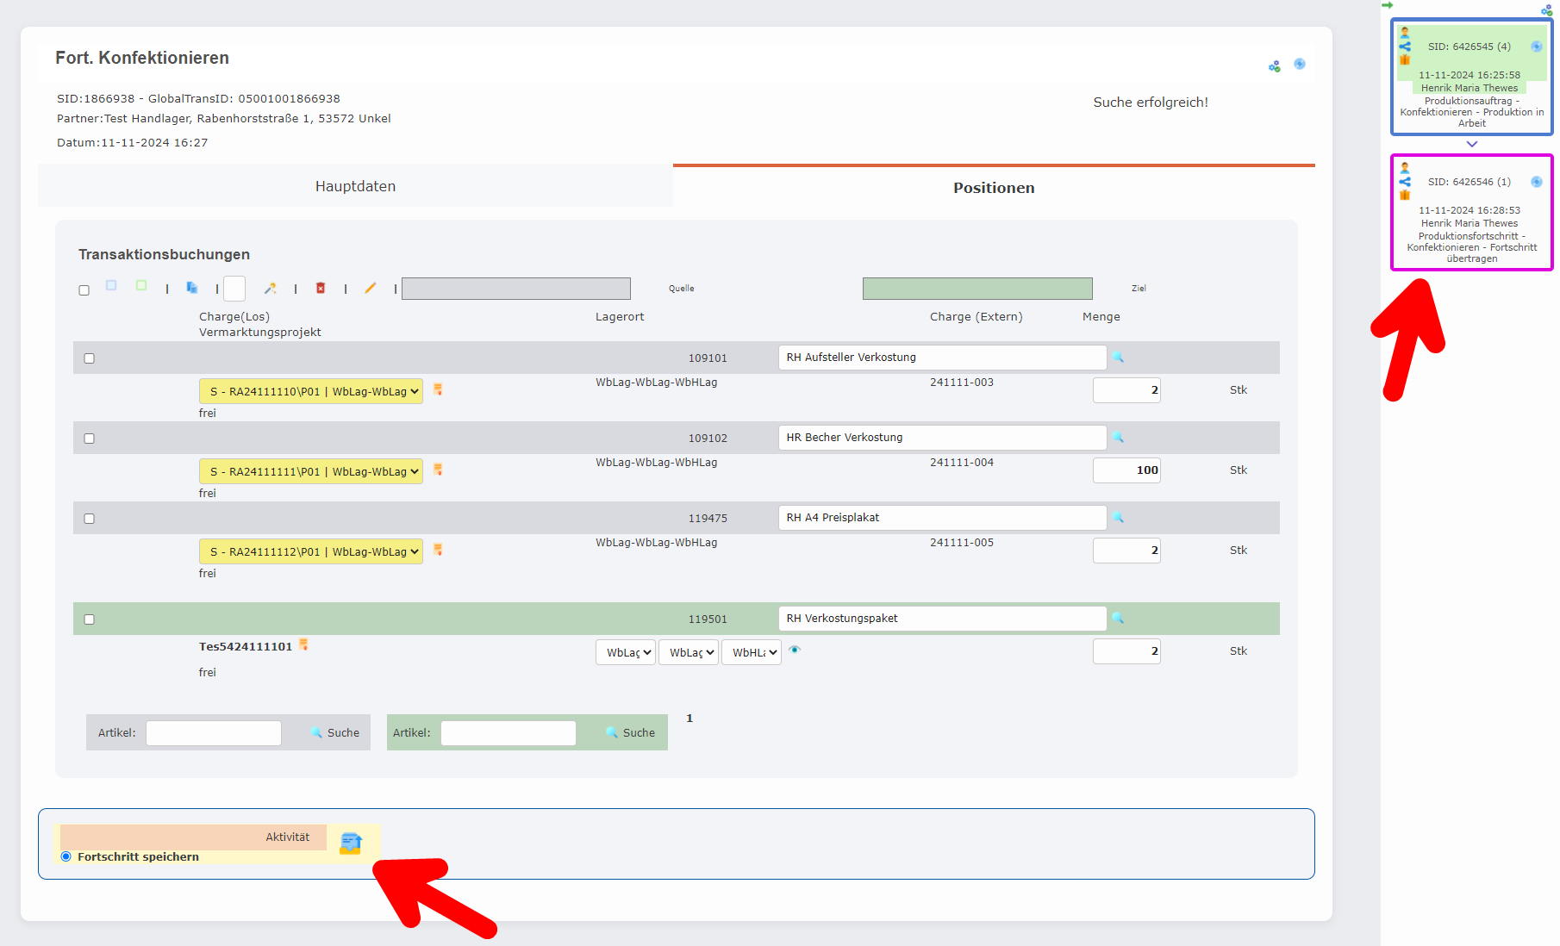
Task: Click the green arrow at sidebar top
Action: pyautogui.click(x=1388, y=5)
